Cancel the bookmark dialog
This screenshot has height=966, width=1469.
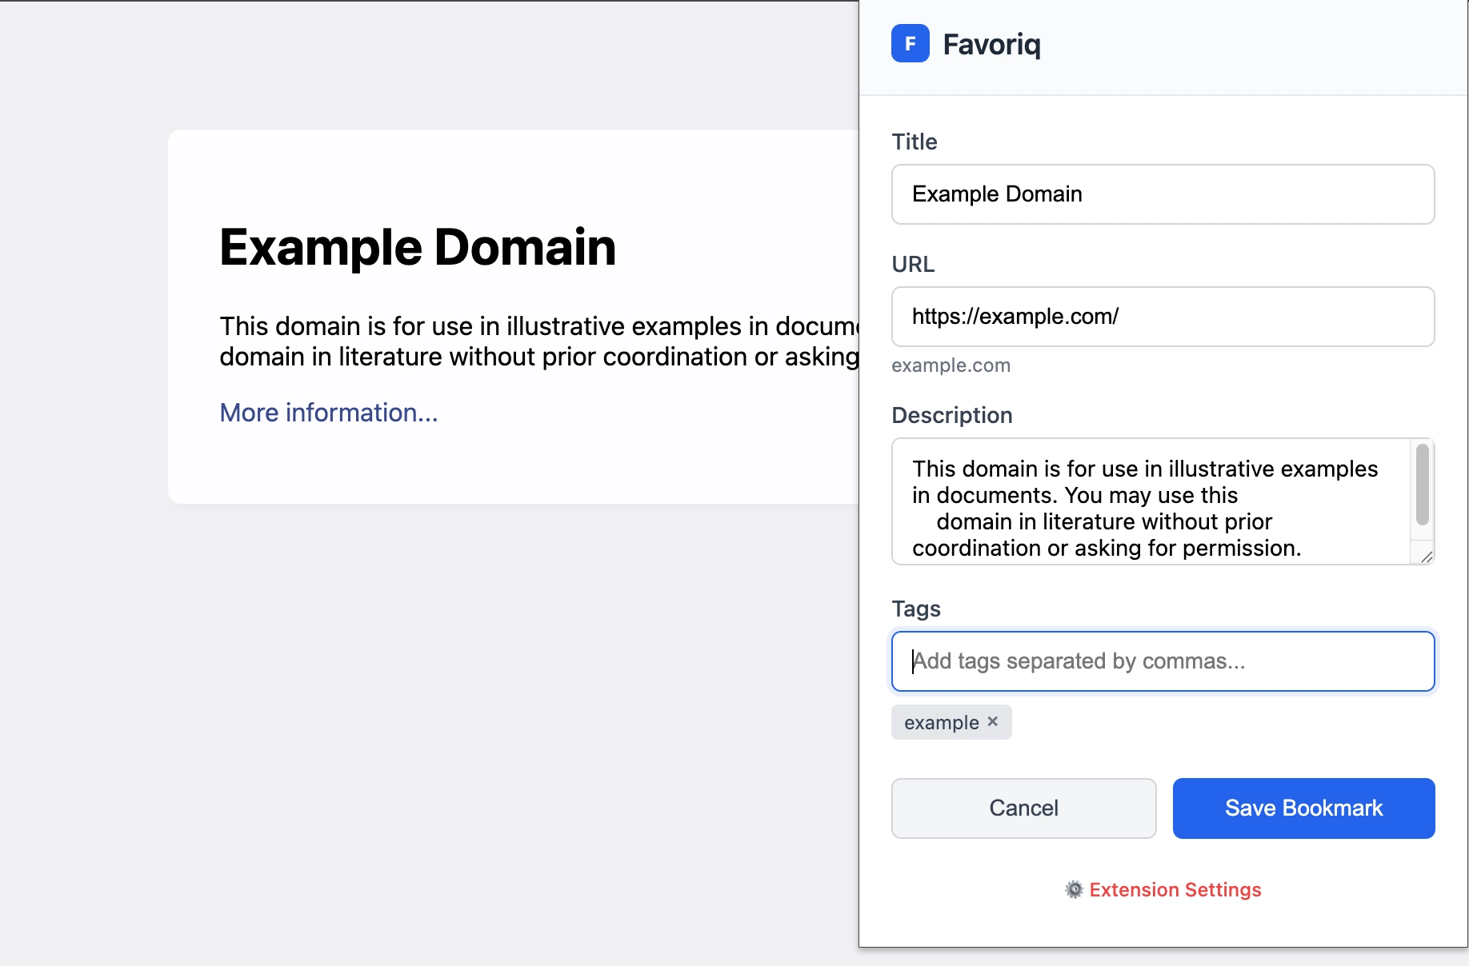click(x=1023, y=808)
